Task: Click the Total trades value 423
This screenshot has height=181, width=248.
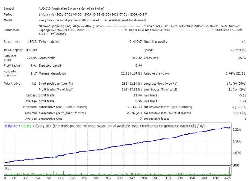Action: coord(34,84)
